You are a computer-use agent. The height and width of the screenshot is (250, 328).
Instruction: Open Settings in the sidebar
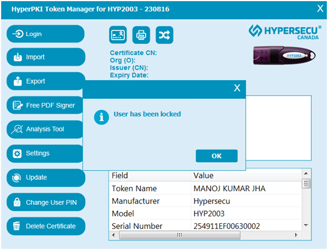pos(45,153)
